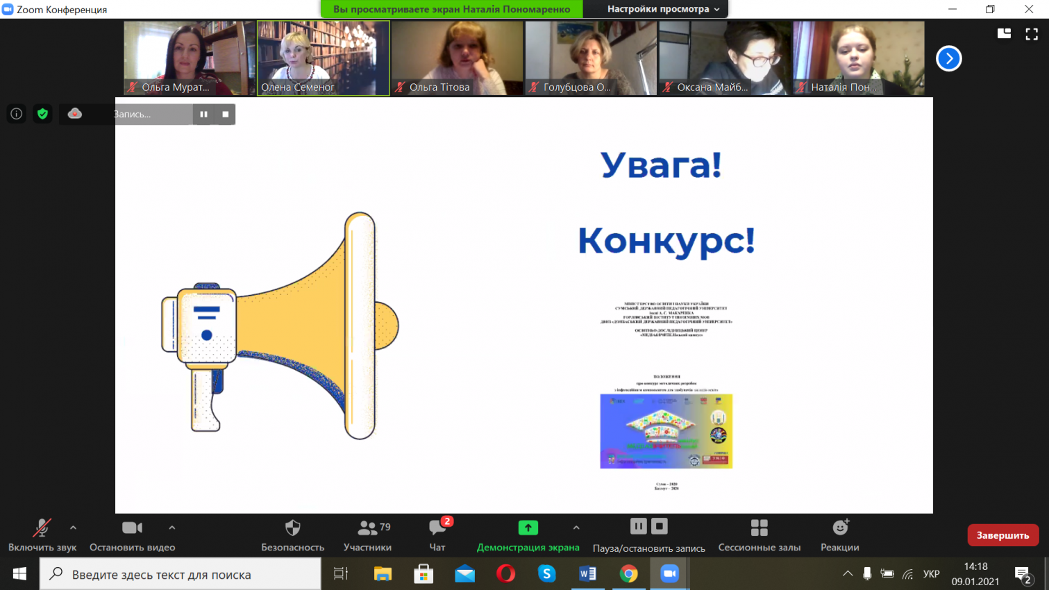Image resolution: width=1049 pixels, height=590 pixels.
Task: Show hidden system tray icons
Action: (x=848, y=574)
